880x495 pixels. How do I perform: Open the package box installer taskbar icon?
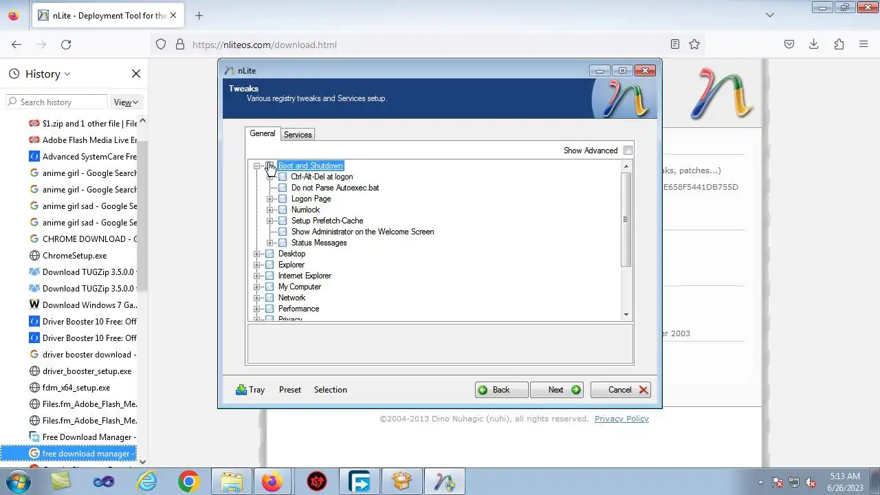point(402,482)
